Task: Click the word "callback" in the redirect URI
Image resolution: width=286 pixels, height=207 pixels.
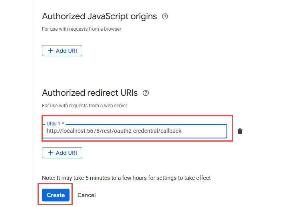Action: click(x=170, y=131)
